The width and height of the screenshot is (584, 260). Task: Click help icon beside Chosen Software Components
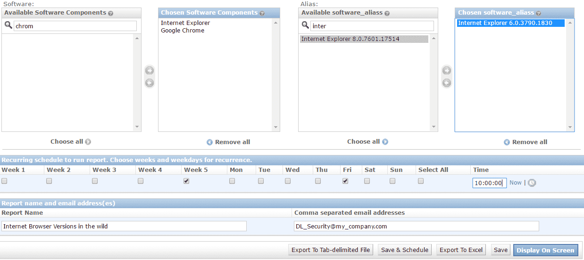(x=262, y=13)
